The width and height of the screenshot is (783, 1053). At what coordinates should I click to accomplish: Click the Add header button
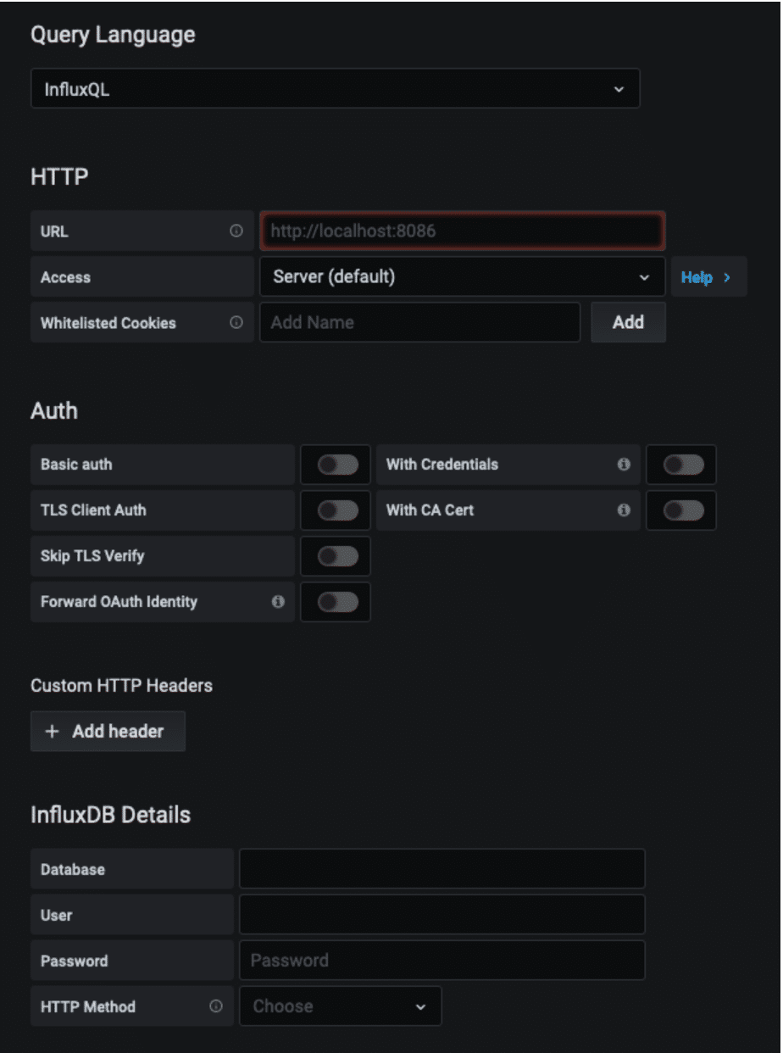pos(108,731)
